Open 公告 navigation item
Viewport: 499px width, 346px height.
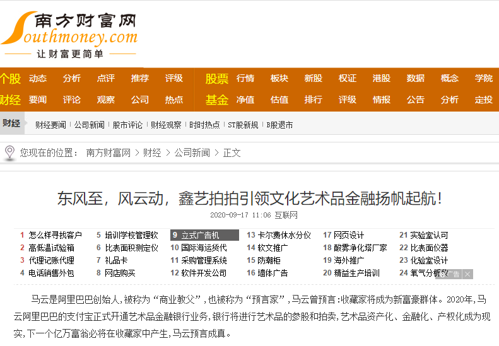[416, 100]
